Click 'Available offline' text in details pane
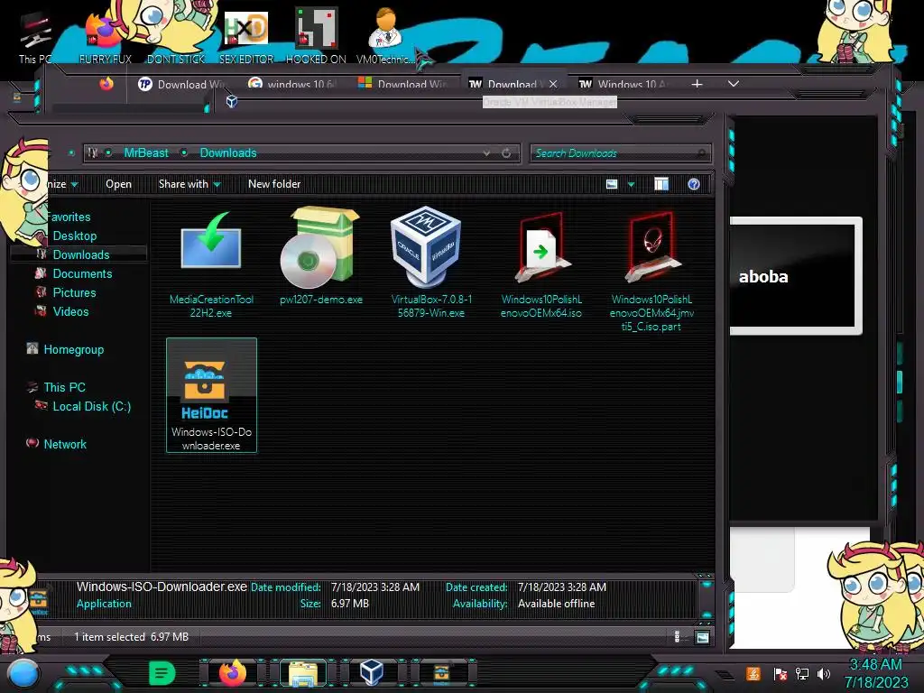The width and height of the screenshot is (924, 693). click(x=556, y=604)
